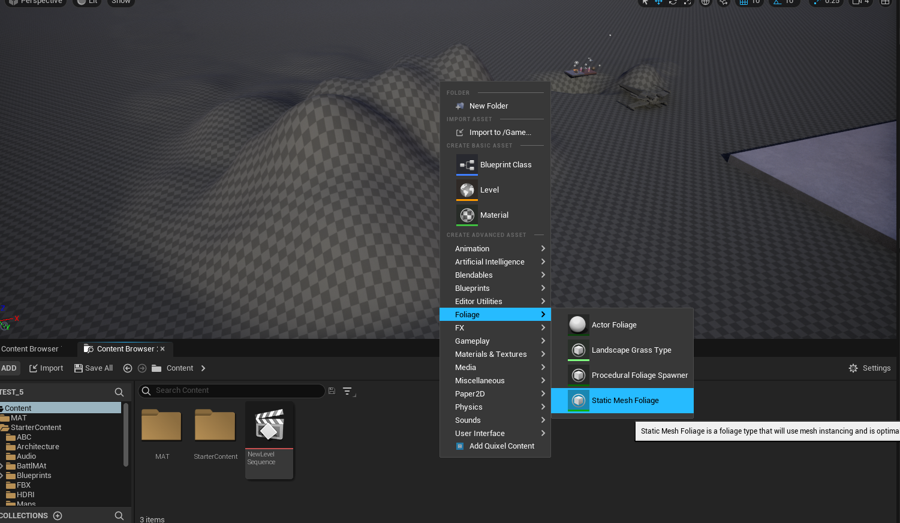
Task: Expand the Blueprints submenu
Action: [495, 288]
